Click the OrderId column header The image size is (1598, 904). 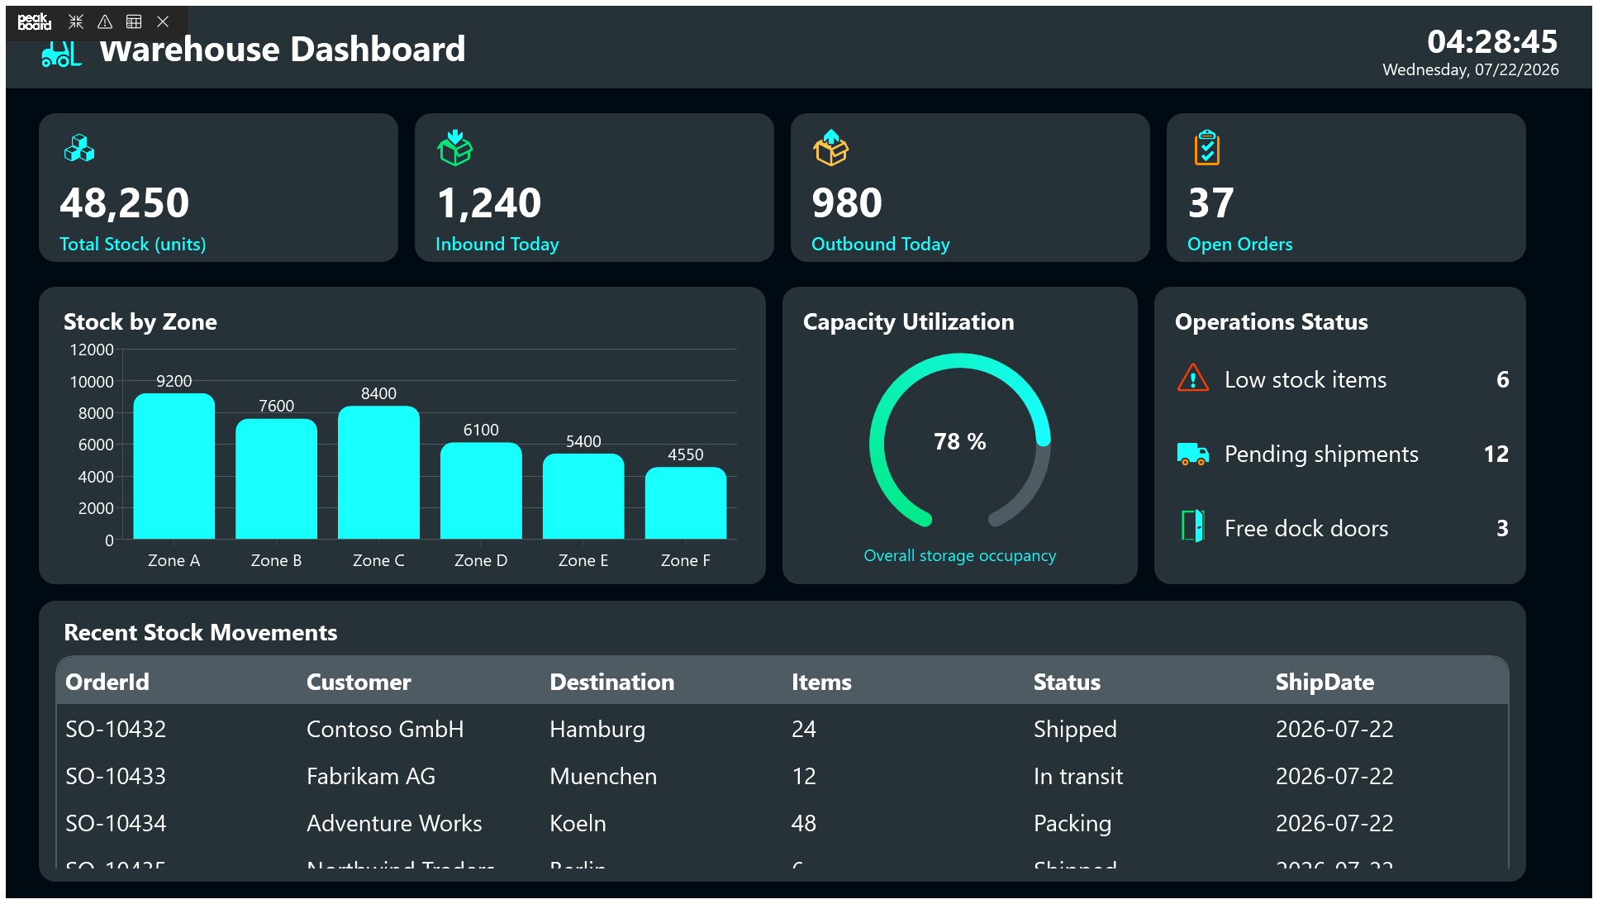coord(107,683)
